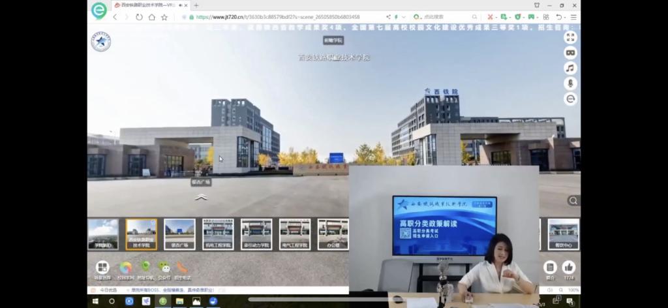Click the admissions phone icon
The height and width of the screenshot is (308, 668).
[x=183, y=268]
